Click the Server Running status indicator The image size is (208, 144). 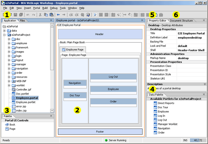pyautogui.click(x=115, y=140)
